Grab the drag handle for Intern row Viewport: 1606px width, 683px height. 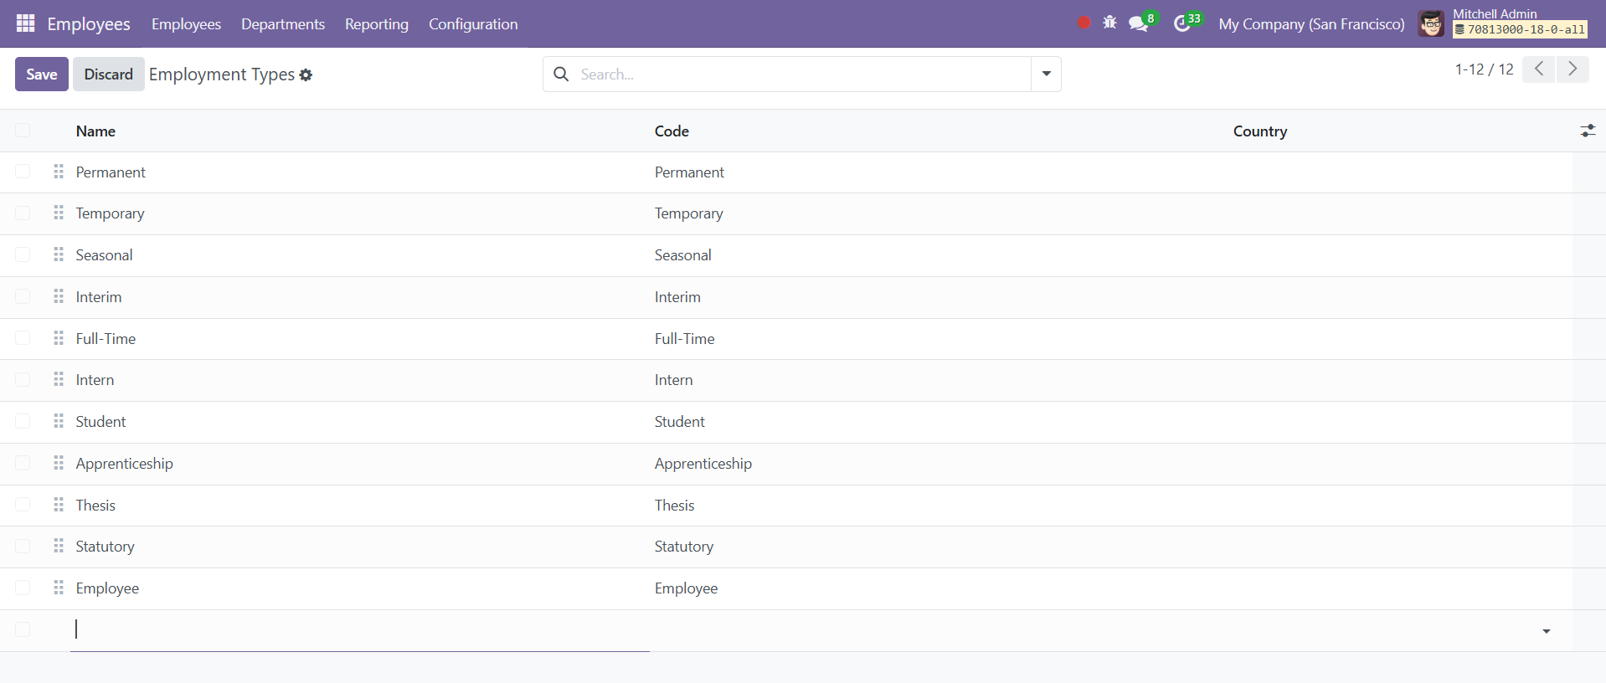[59, 379]
